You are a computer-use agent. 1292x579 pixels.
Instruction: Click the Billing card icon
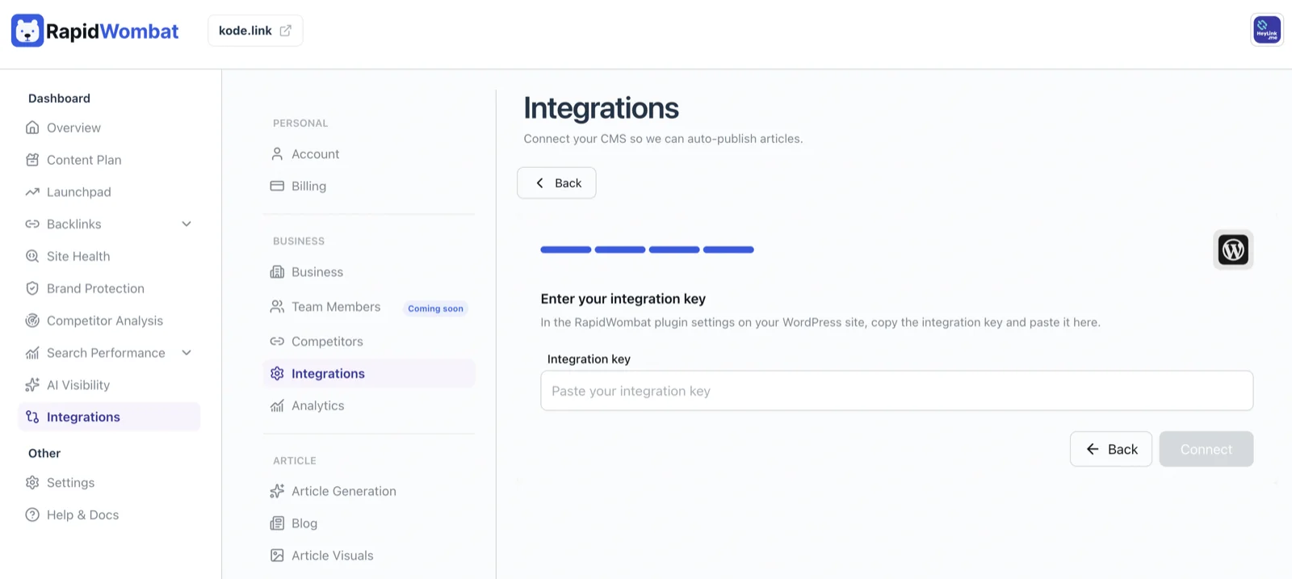point(277,186)
